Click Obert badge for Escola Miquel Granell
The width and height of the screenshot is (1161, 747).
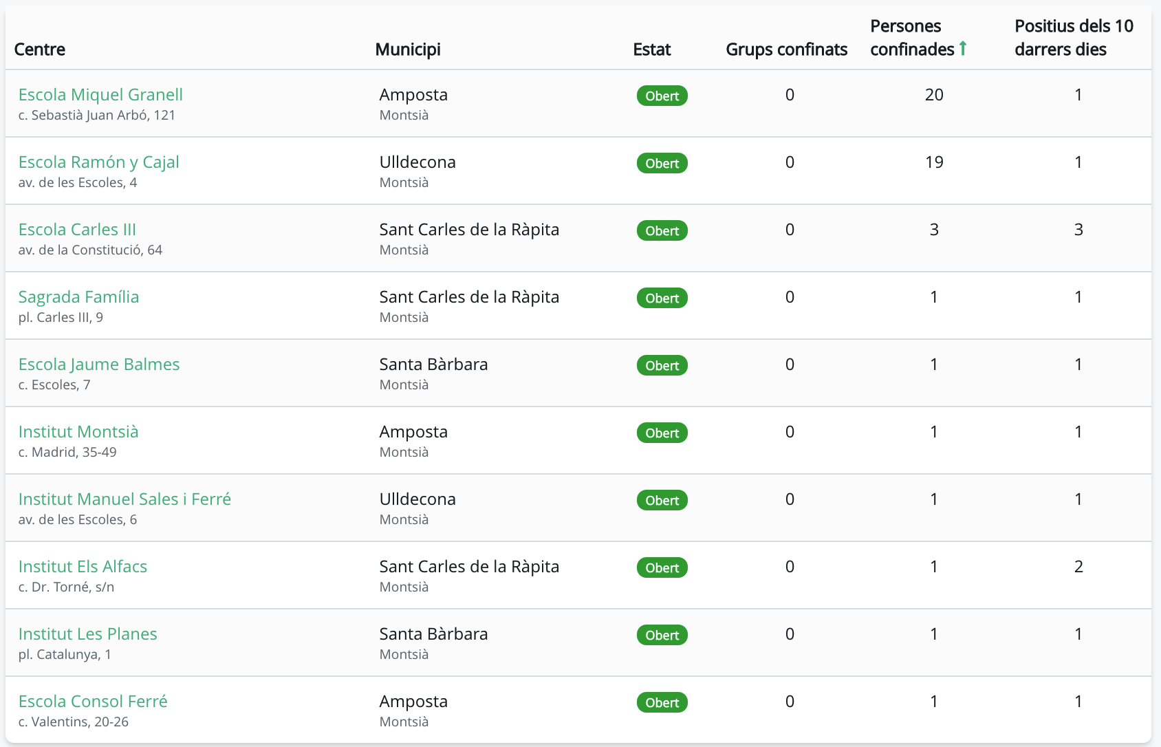click(x=662, y=96)
